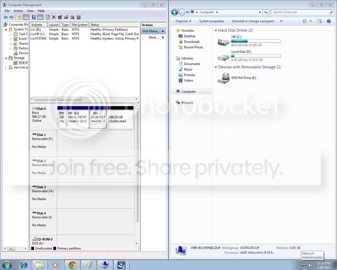Click Uninstall or change a program
The image size is (337, 270).
253,21
